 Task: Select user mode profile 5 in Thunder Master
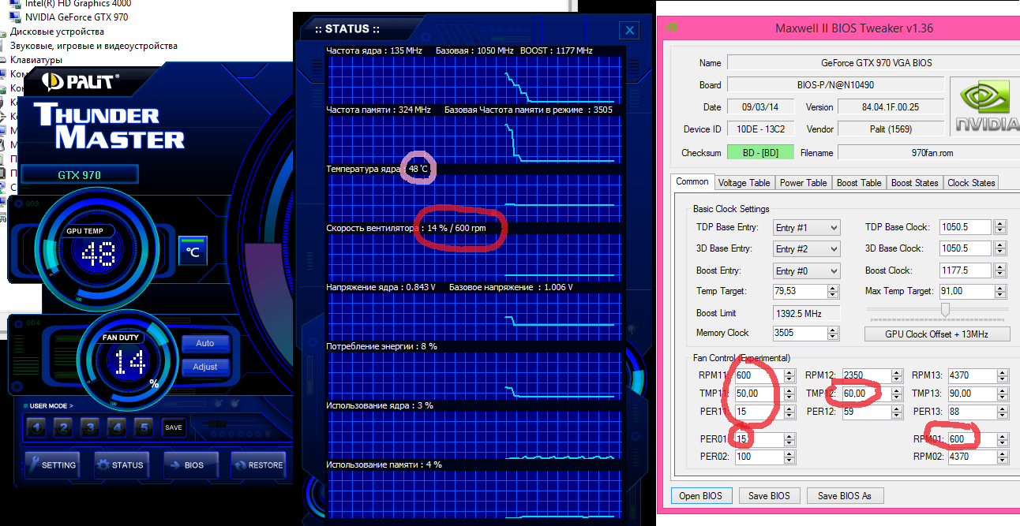143,427
